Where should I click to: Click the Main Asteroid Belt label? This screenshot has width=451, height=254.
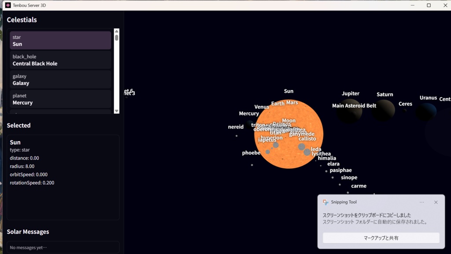(x=354, y=106)
